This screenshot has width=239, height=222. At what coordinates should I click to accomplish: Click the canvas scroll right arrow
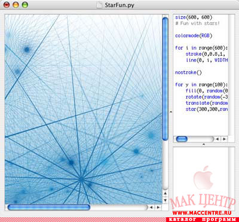click(158, 207)
